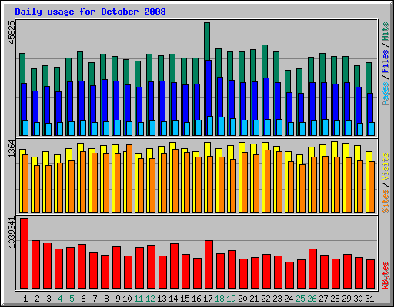This screenshot has width=394, height=307.
Task: Click the light blue pages bar for day 17
Action: click(x=210, y=126)
